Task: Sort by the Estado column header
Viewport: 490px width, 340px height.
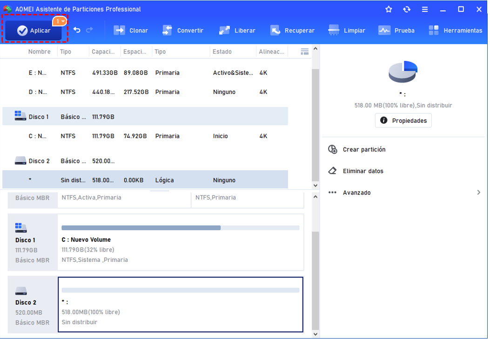Action: click(x=222, y=52)
